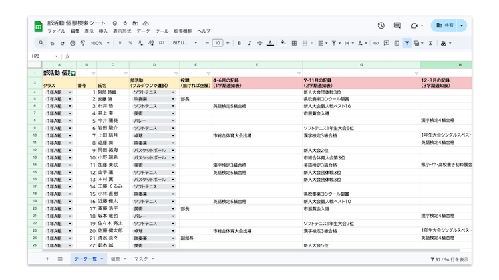Open the comments panel icon
Viewport: 499px width, 280px height.
pyautogui.click(x=397, y=25)
